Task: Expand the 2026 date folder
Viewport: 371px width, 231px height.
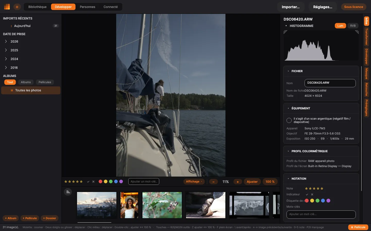Action: click(6, 41)
